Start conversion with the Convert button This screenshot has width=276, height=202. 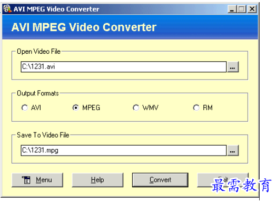160,180
